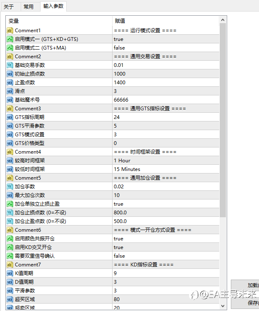259x311 pixels.
Task: Edit the 加仓手数 value 0.02
Action: click(x=166, y=187)
